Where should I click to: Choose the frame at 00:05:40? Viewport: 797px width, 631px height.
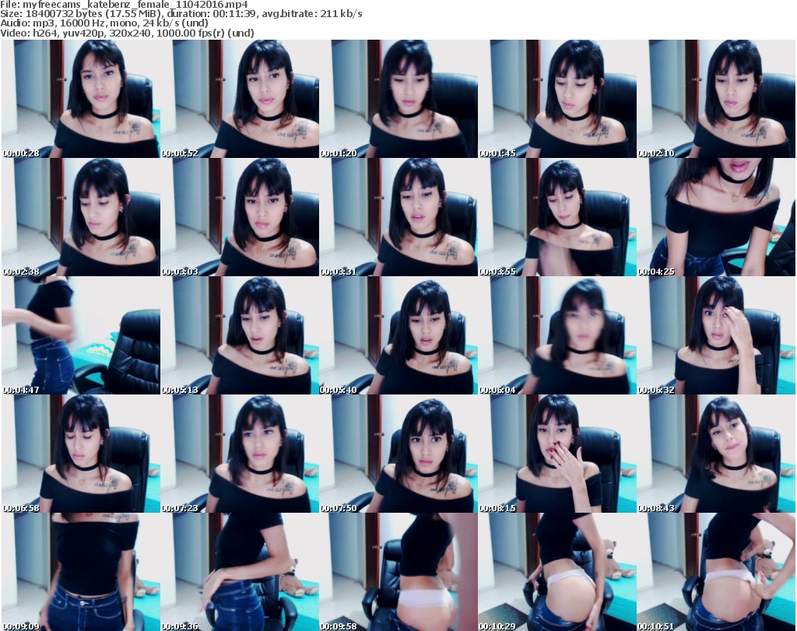tap(398, 335)
